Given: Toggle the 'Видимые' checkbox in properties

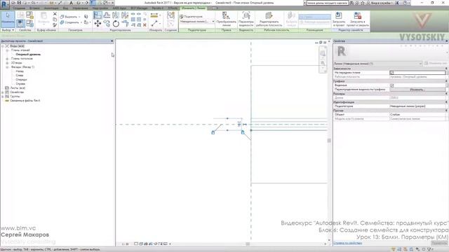Looking at the screenshot, I should [392, 85].
